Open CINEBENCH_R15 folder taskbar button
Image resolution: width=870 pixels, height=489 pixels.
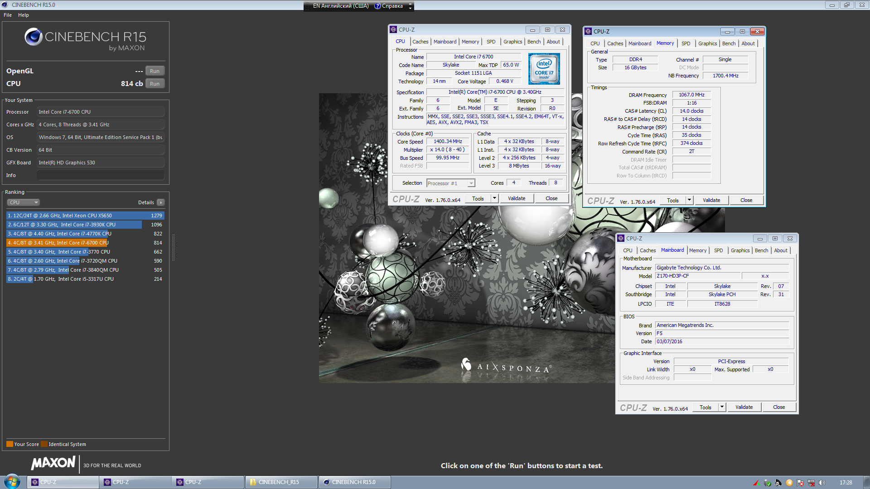[x=281, y=482]
